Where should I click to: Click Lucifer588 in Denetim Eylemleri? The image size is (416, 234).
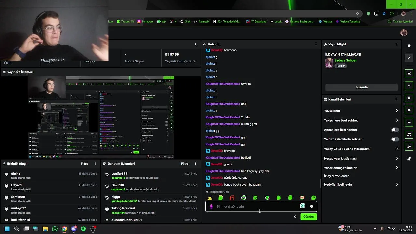120,174
